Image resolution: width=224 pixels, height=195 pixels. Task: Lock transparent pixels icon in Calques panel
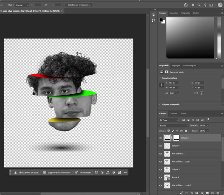[x=168, y=131]
